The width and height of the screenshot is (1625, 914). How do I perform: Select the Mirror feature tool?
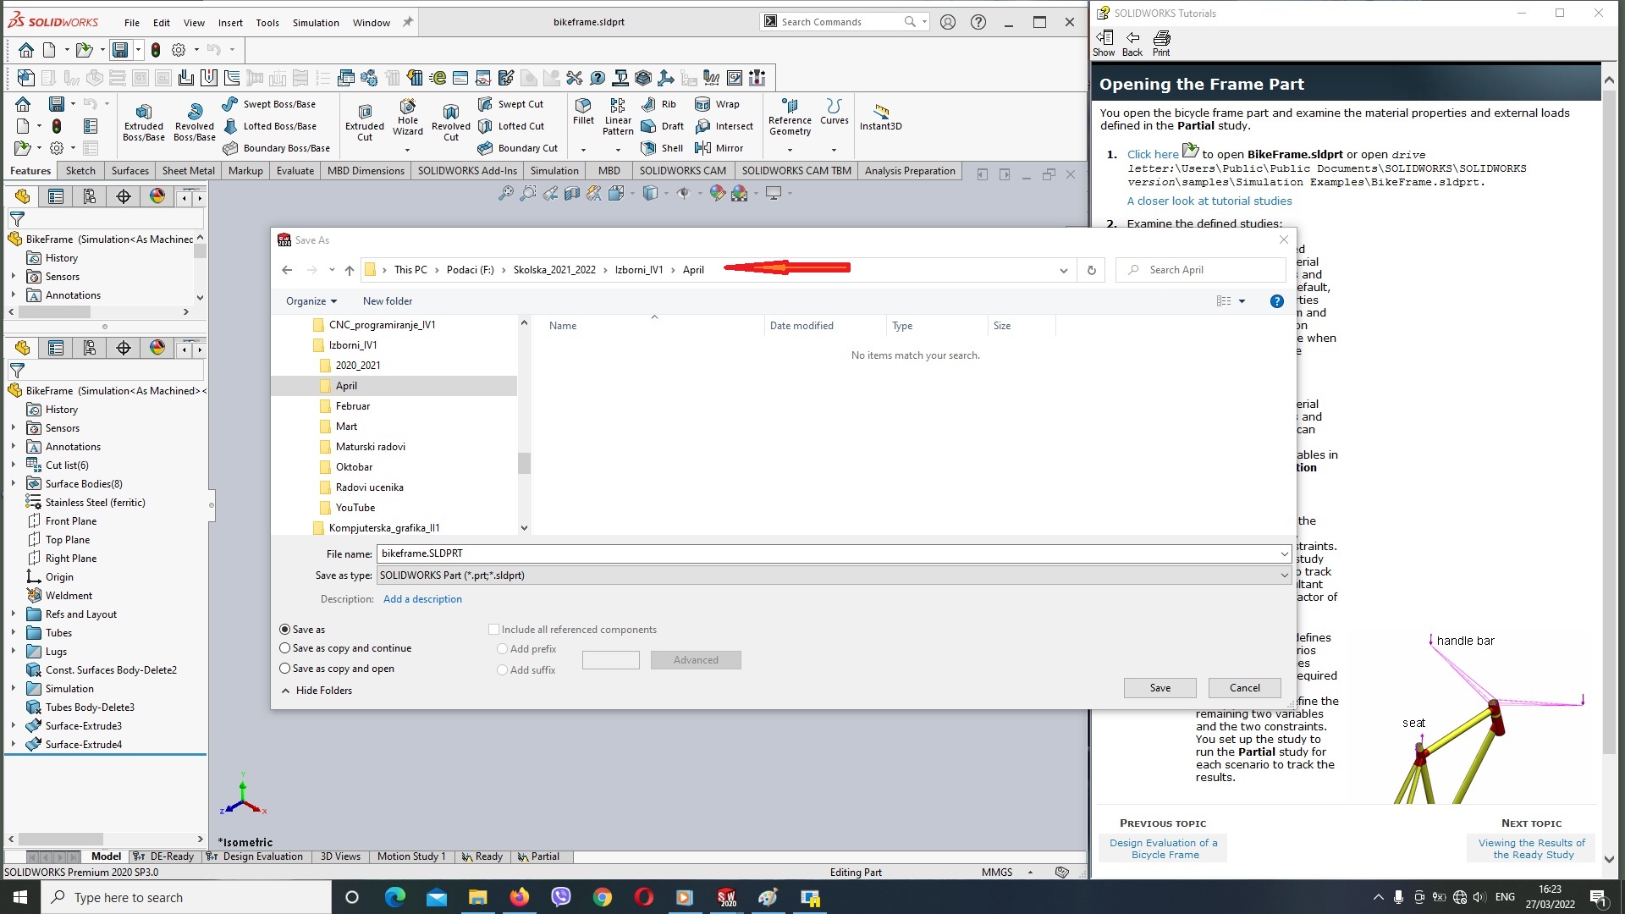pyautogui.click(x=719, y=148)
